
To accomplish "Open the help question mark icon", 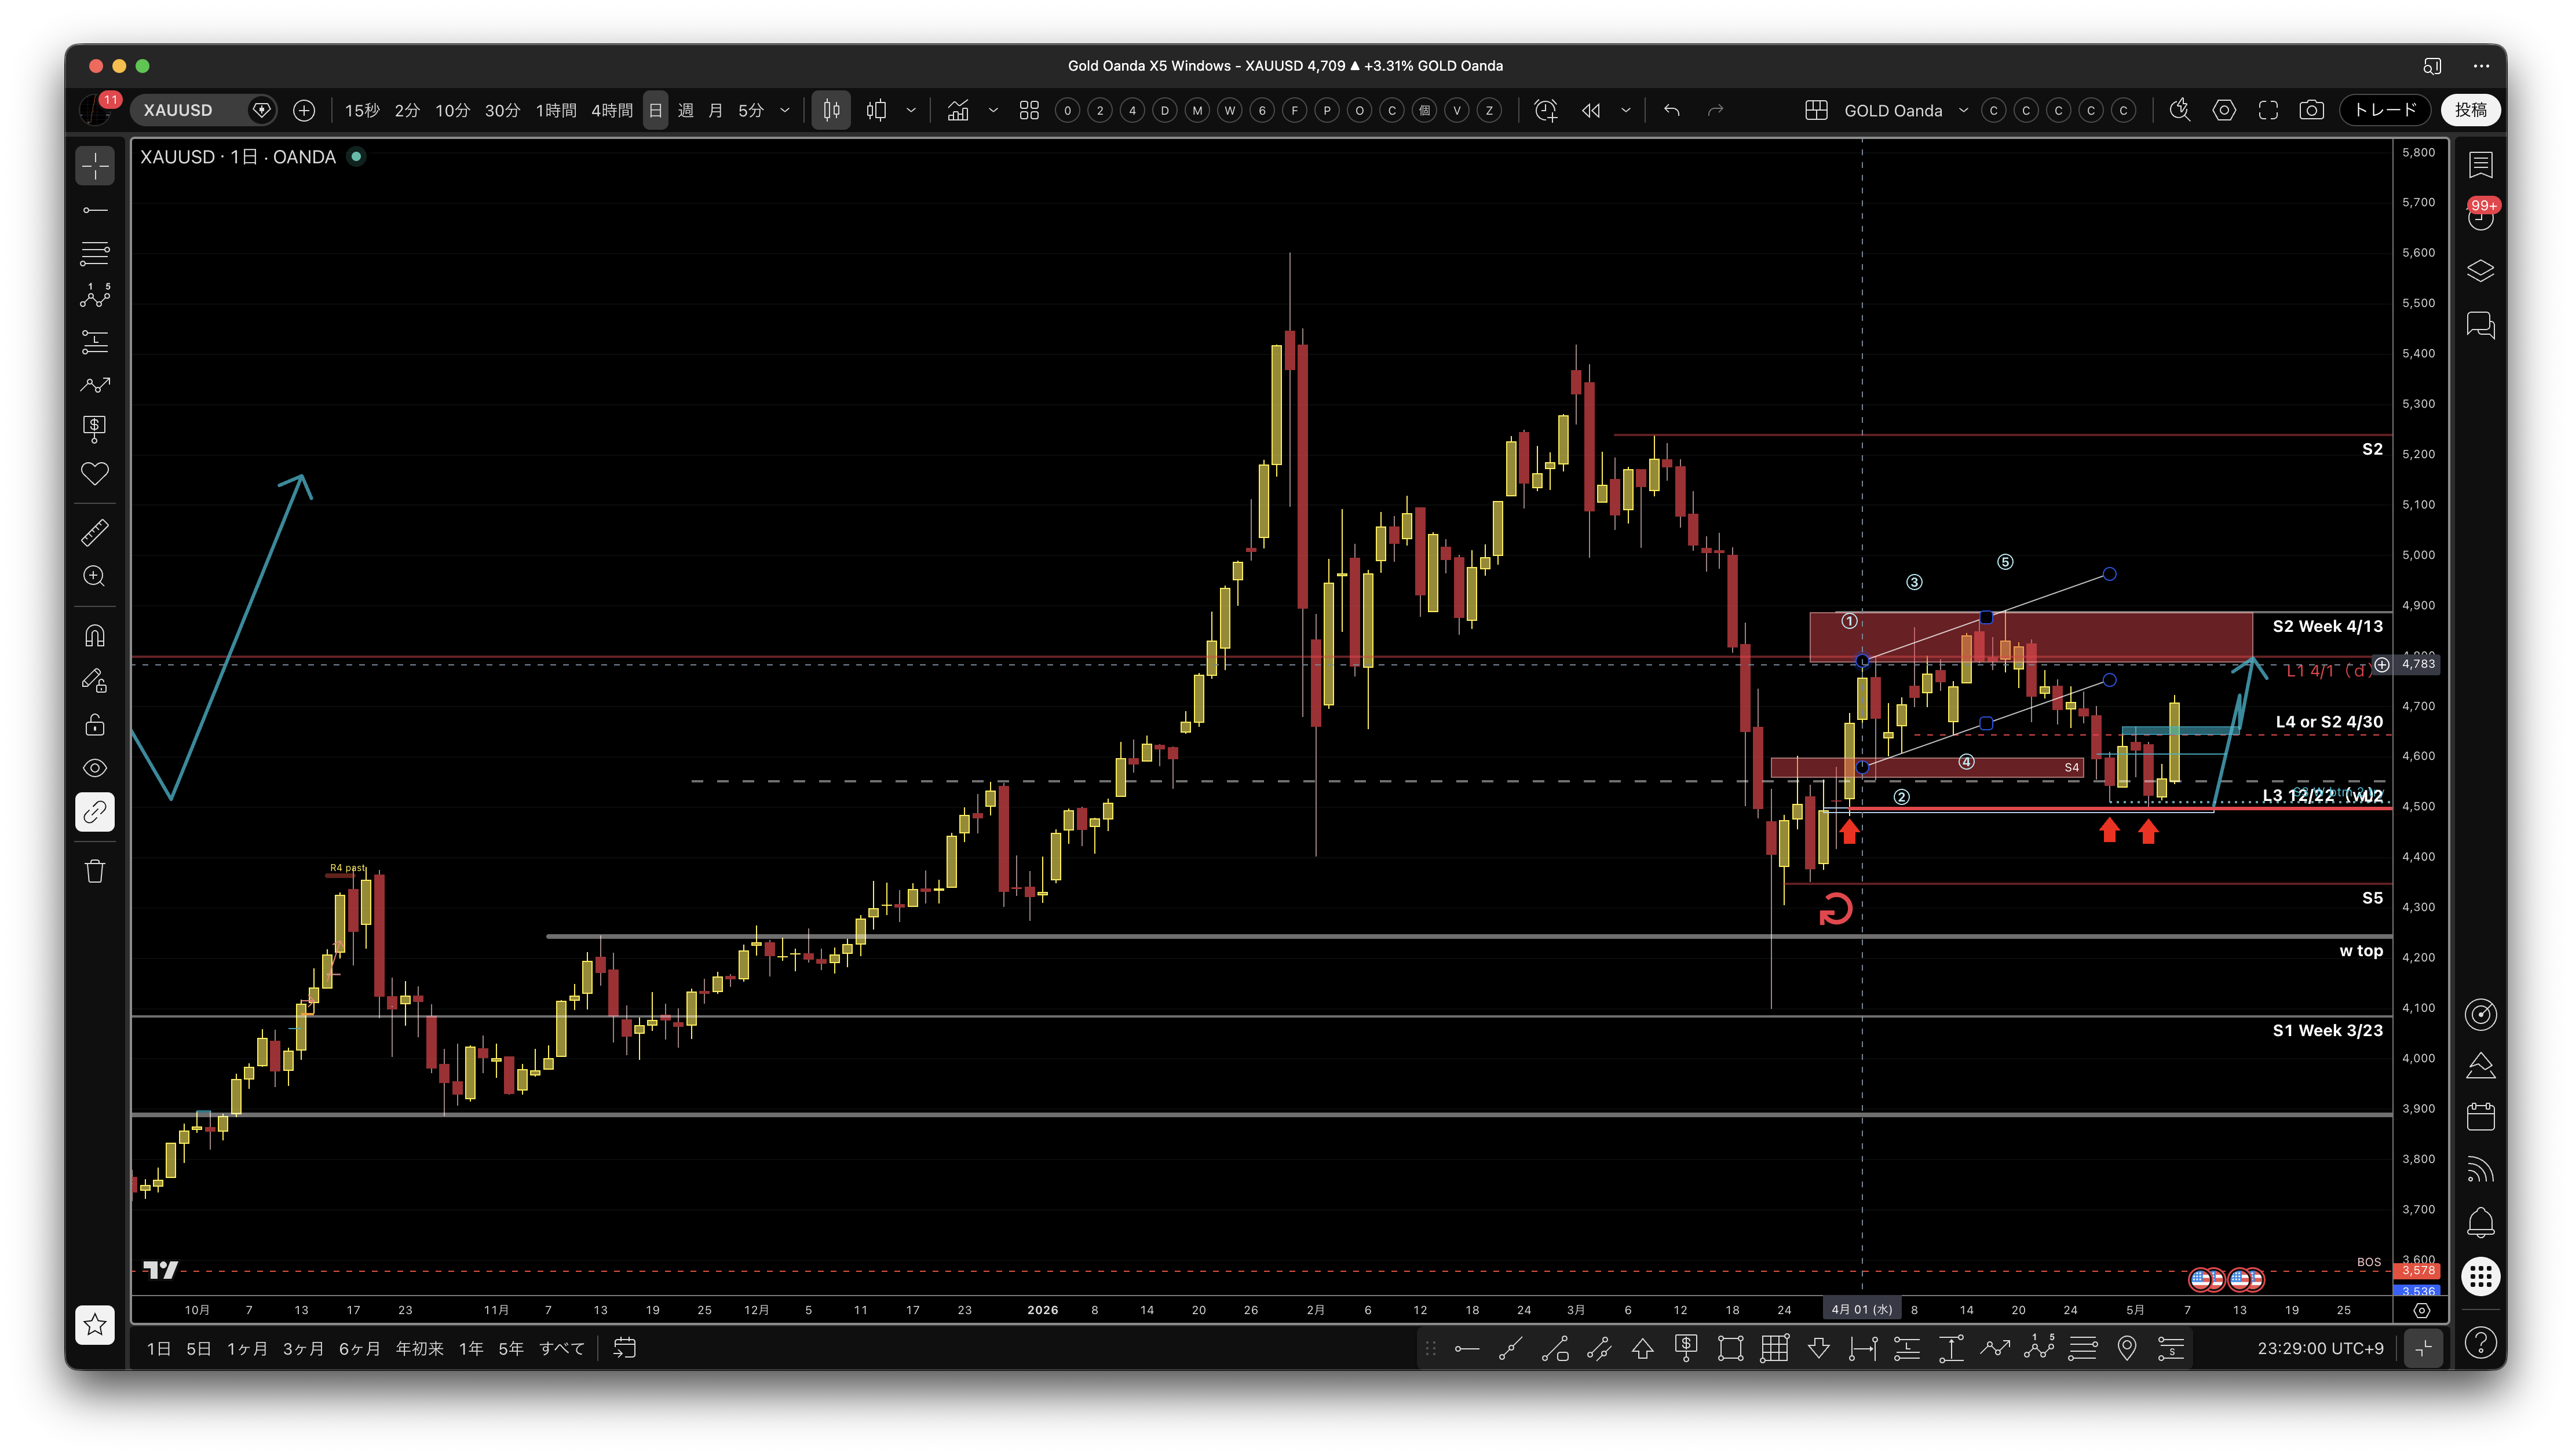I will 2481,1342.
